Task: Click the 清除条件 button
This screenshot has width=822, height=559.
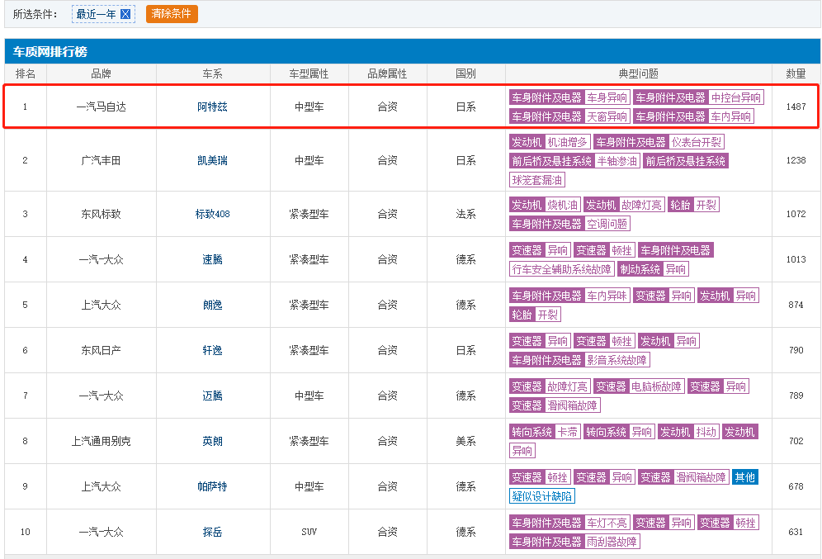Action: [x=172, y=14]
